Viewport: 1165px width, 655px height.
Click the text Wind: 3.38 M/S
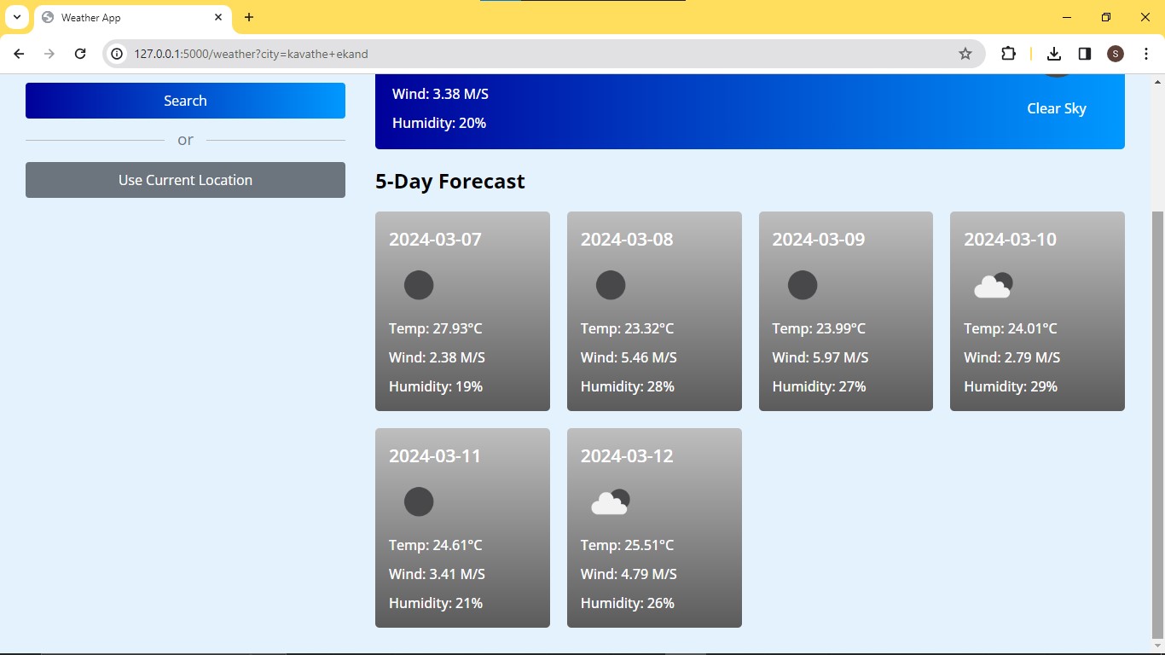(440, 94)
